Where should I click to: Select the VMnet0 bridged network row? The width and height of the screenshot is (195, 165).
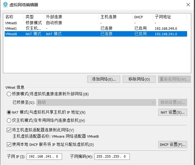coord(96,23)
